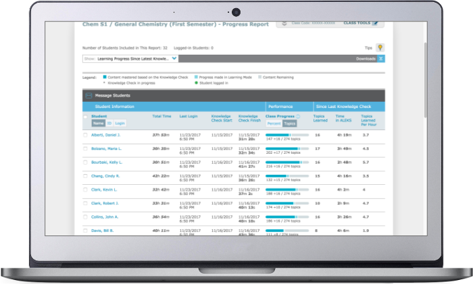Switch Class Progress to Topics view
Image resolution: width=473 pixels, height=284 pixels.
pyautogui.click(x=289, y=123)
